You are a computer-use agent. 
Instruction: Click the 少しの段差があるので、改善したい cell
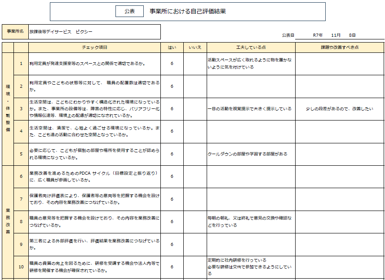(340, 109)
